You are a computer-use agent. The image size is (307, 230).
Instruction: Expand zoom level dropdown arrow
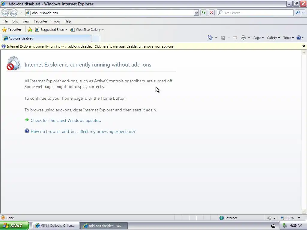[x=299, y=218]
